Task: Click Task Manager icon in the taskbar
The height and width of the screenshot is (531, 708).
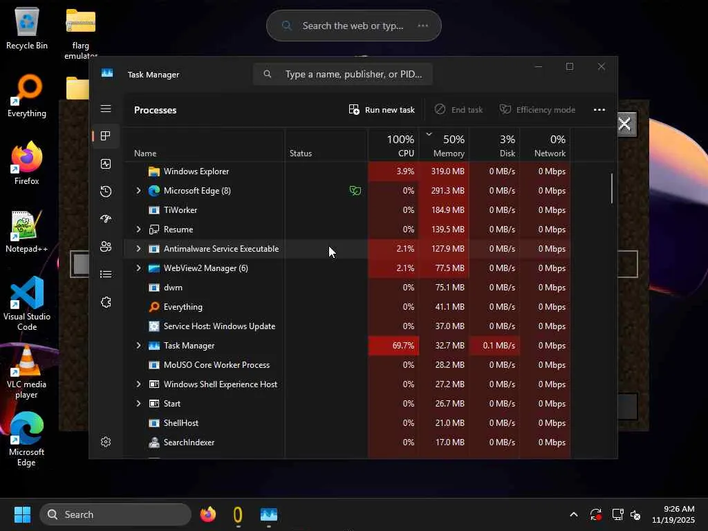Action: (269, 514)
